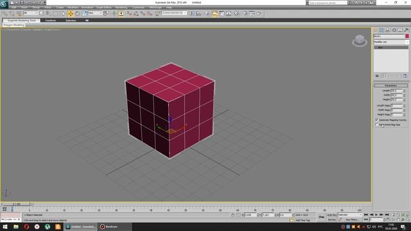The width and height of the screenshot is (411, 231).
Task: Switch to the Create command panel
Action: click(375, 30)
